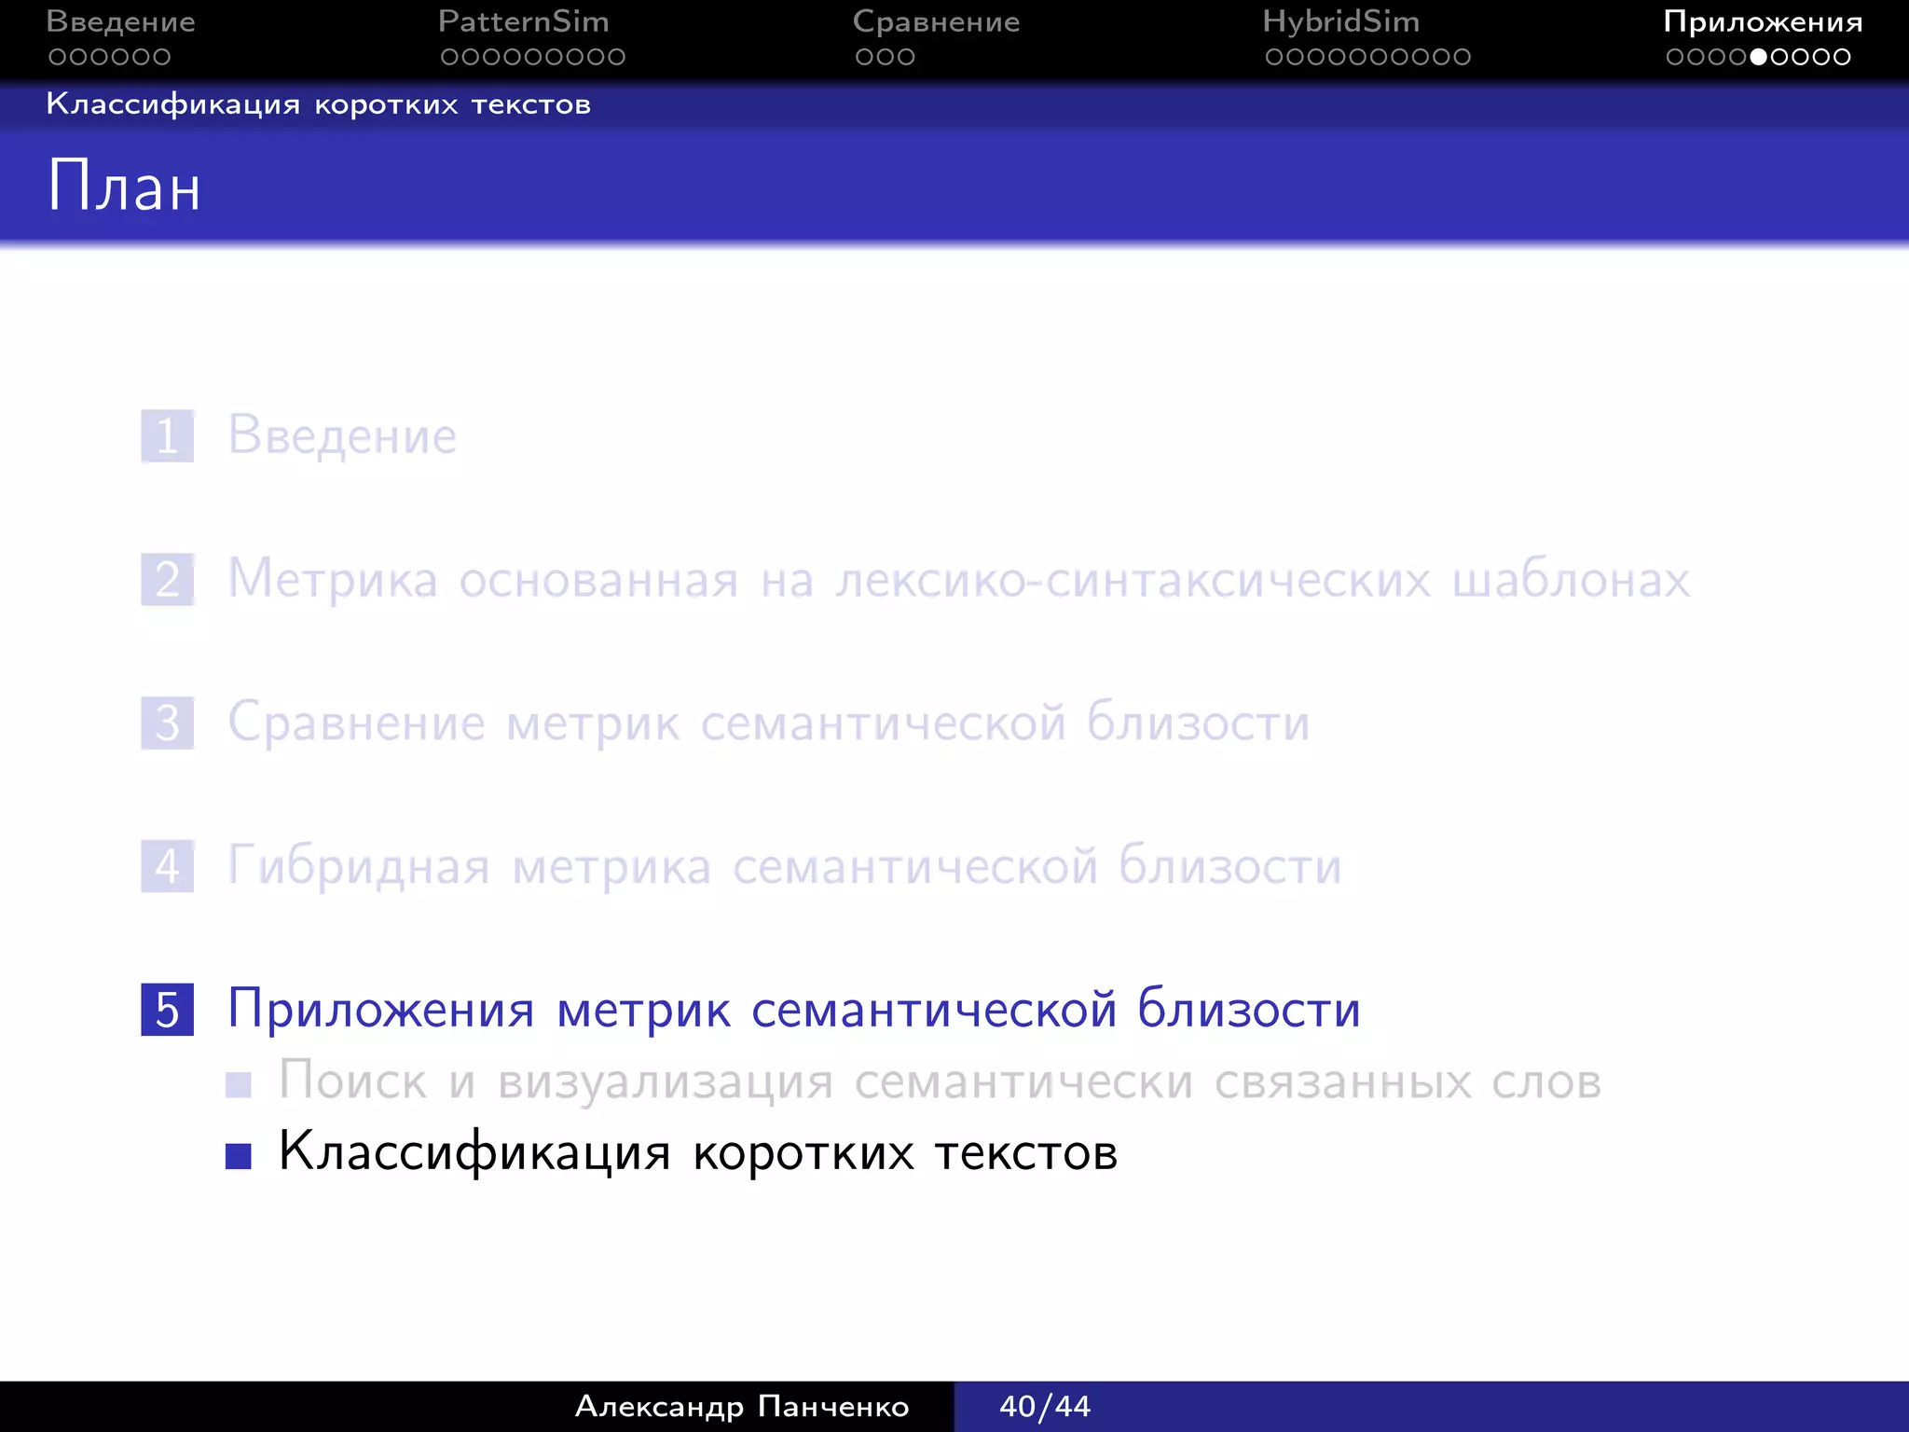Click the first slide dot under Сравнение
The image size is (1909, 1432).
(865, 57)
